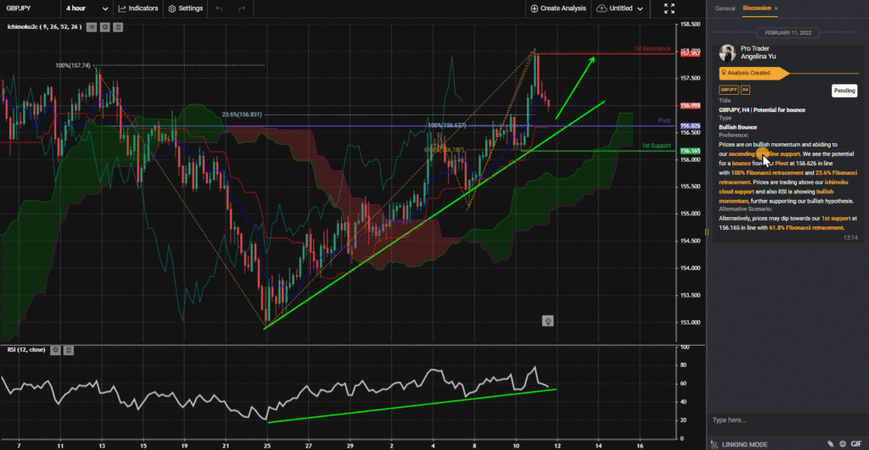
Task: Click the 100%(157.74) Fibonacci label
Action: (73, 65)
